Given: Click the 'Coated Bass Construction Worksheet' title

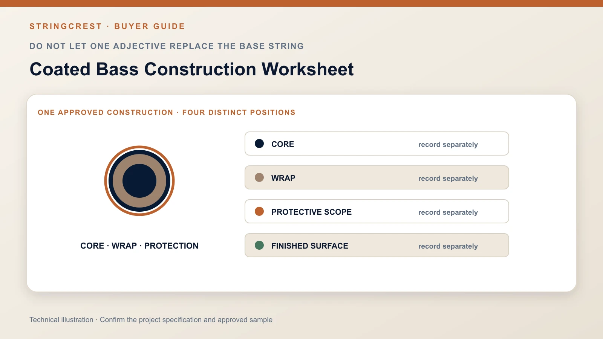Looking at the screenshot, I should pos(191,69).
